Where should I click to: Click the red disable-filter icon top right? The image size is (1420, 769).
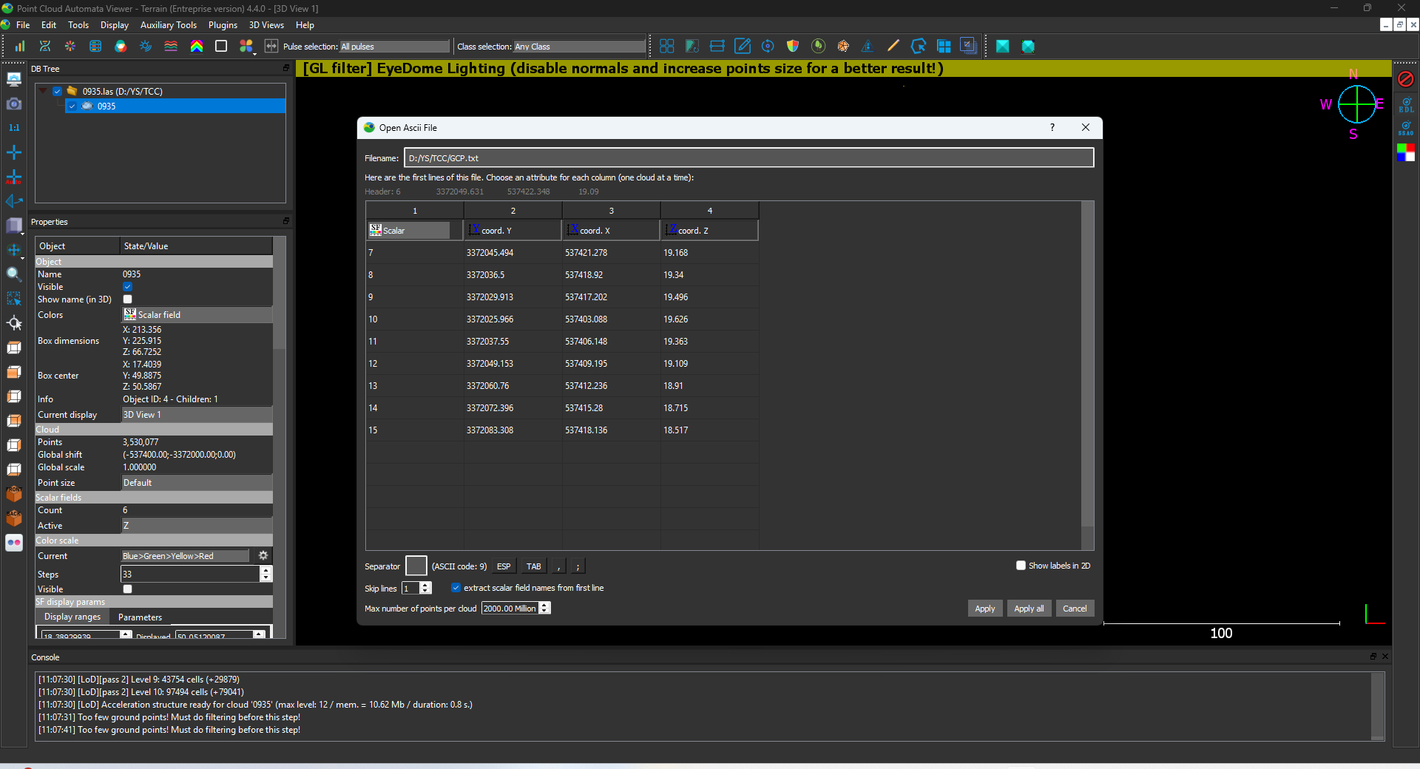[x=1405, y=78]
